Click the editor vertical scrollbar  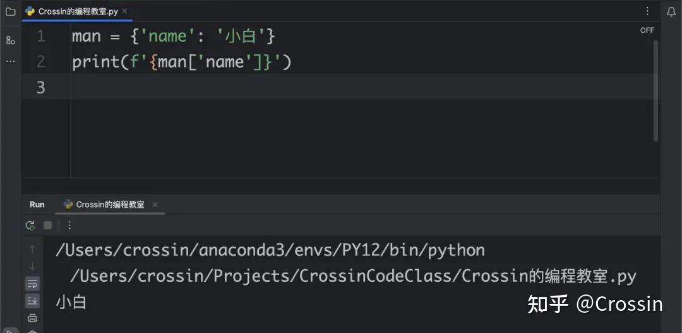[x=656, y=90]
